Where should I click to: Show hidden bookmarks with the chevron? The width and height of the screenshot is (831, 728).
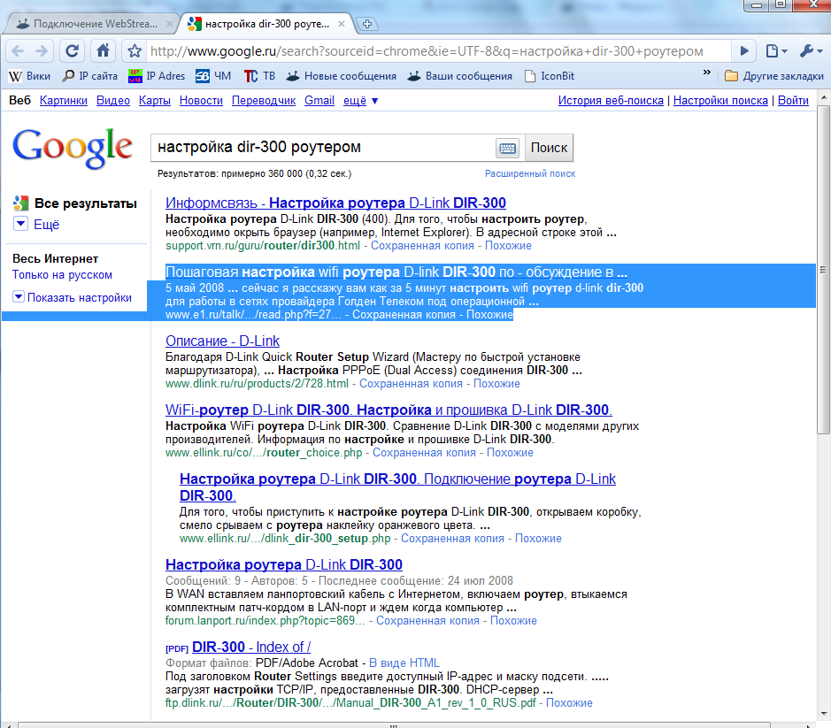pos(706,72)
